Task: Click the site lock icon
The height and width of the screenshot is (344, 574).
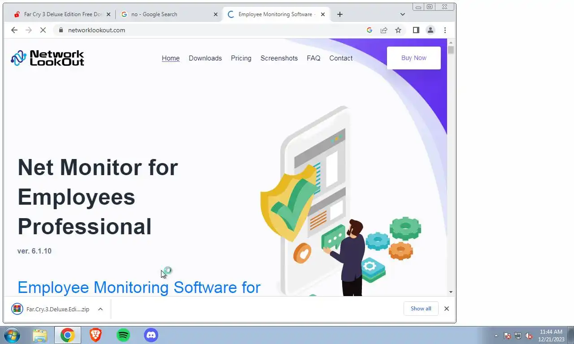Action: click(61, 30)
